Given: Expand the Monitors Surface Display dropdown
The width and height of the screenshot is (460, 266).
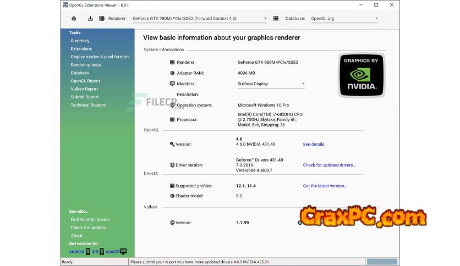Looking at the screenshot, I should [303, 84].
